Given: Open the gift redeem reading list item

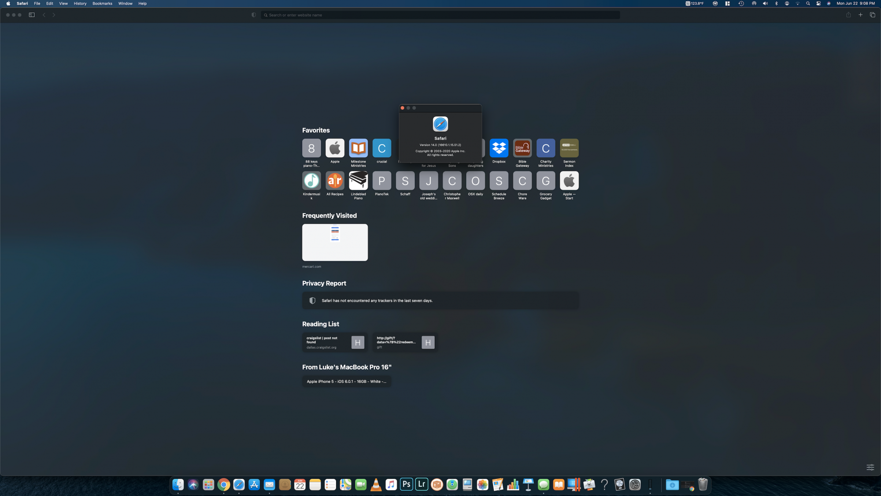Looking at the screenshot, I should click(405, 343).
